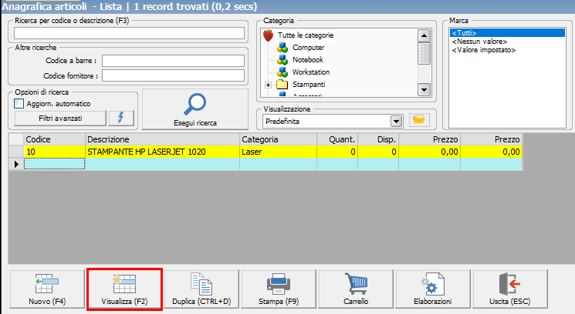
Task: Open Filtri avanzati
Action: click(60, 119)
